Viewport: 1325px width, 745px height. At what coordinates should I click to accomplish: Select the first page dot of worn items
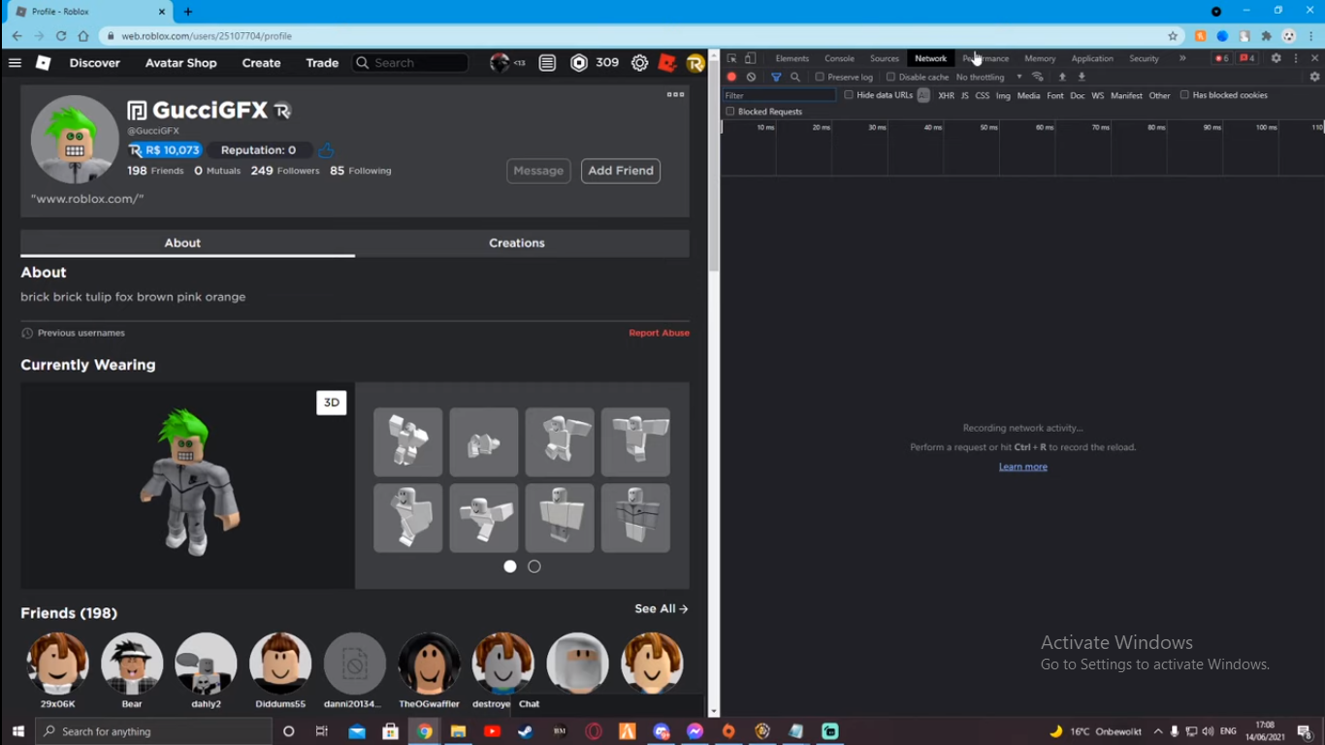click(x=510, y=567)
